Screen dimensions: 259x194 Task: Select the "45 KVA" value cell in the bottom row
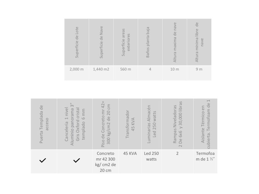[x=130, y=153]
